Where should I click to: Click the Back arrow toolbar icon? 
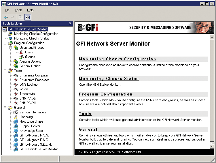pos(6,17)
